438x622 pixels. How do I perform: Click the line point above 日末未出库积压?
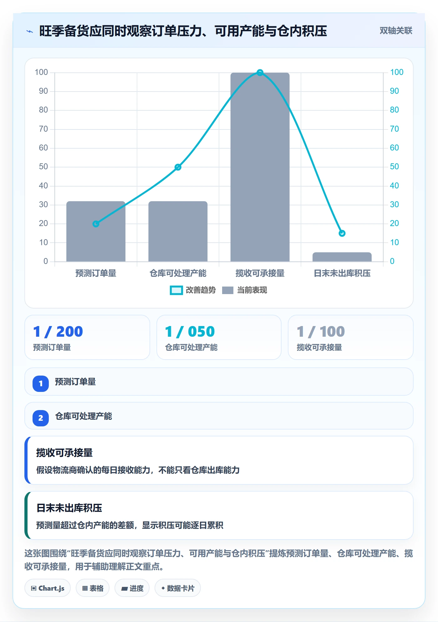342,233
